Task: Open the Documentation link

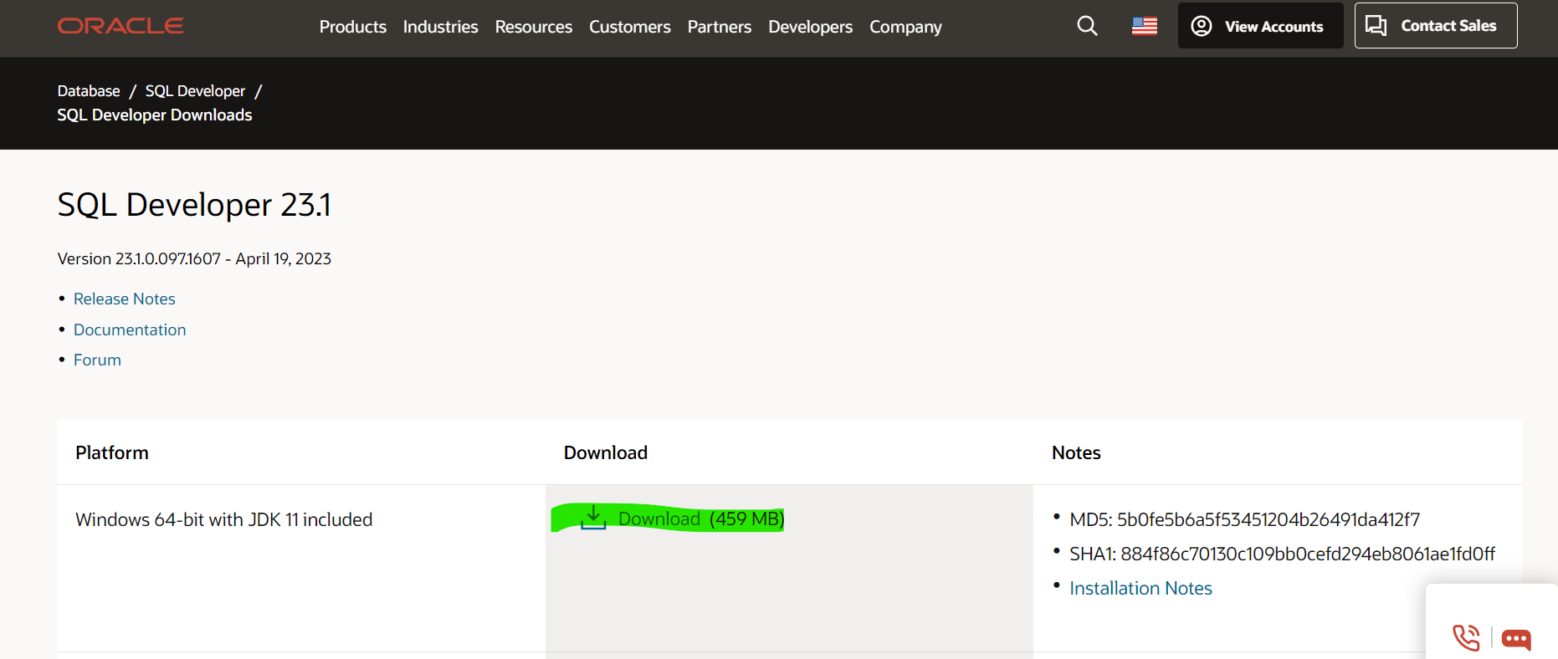Action: pyautogui.click(x=130, y=329)
